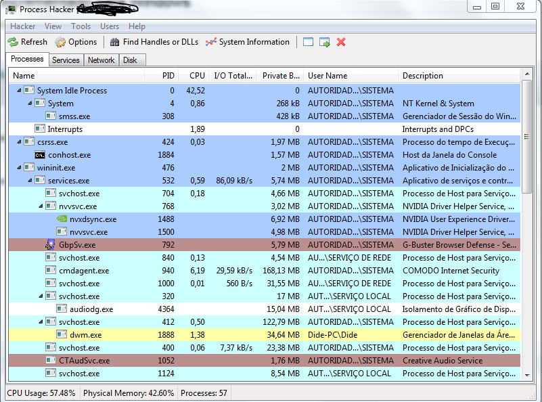Switch to the Services tab
Screen dimensions: 542x402
click(66, 60)
